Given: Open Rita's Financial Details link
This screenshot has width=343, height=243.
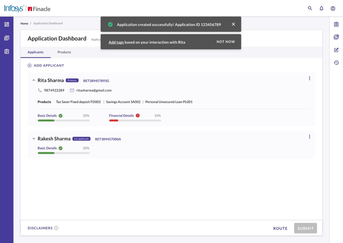Looking at the screenshot, I should 121,116.
